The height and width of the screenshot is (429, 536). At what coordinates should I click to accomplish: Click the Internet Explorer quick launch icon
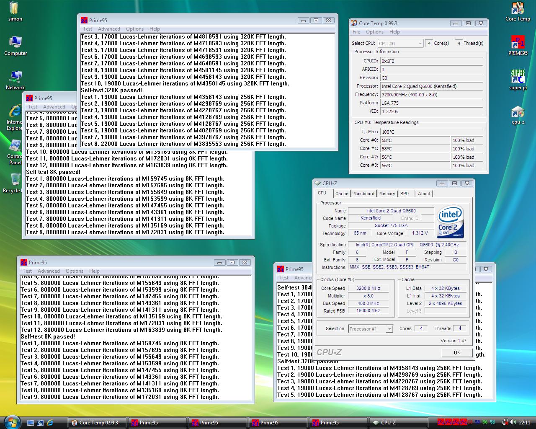pyautogui.click(x=50, y=423)
